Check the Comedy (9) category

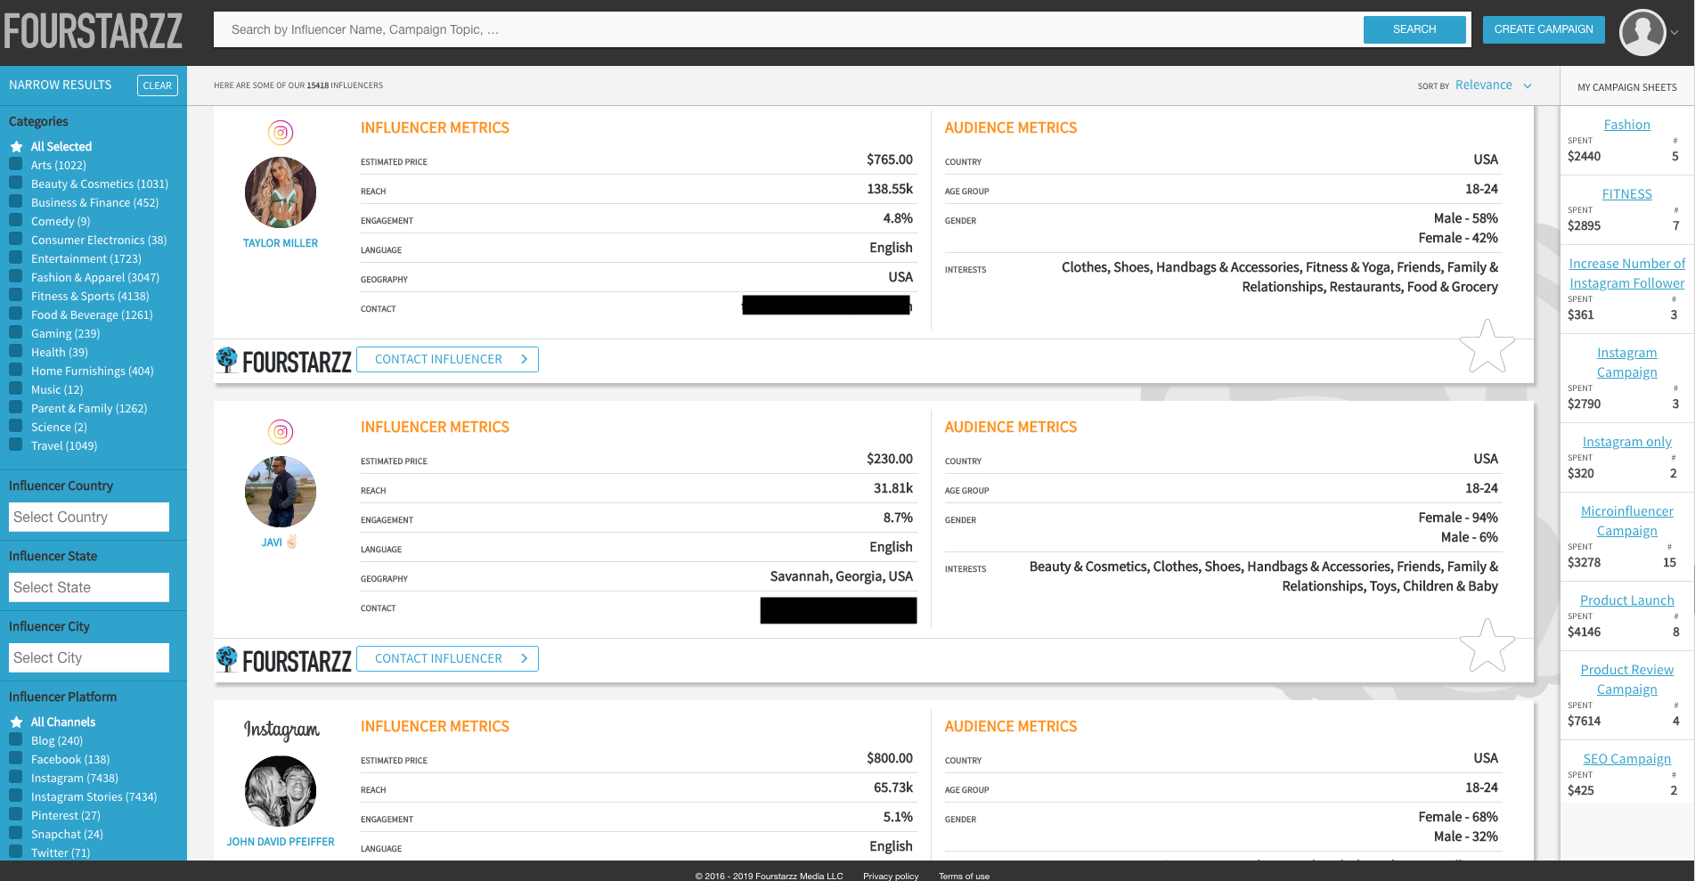15,221
